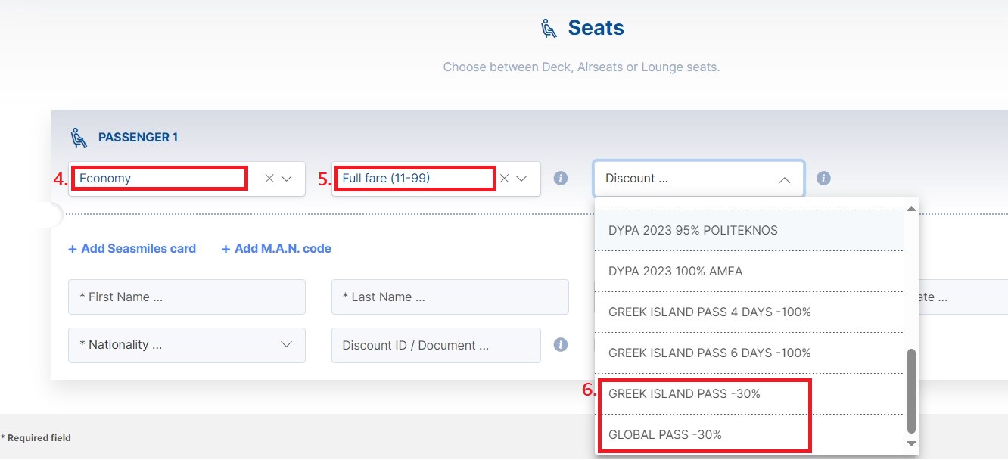Select DYPA 2023 95% POLITEKNOS option
1008x460 pixels.
(749, 230)
